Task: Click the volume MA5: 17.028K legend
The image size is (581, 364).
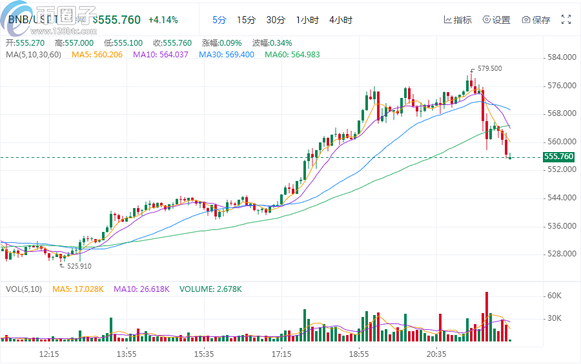Action: [x=78, y=289]
